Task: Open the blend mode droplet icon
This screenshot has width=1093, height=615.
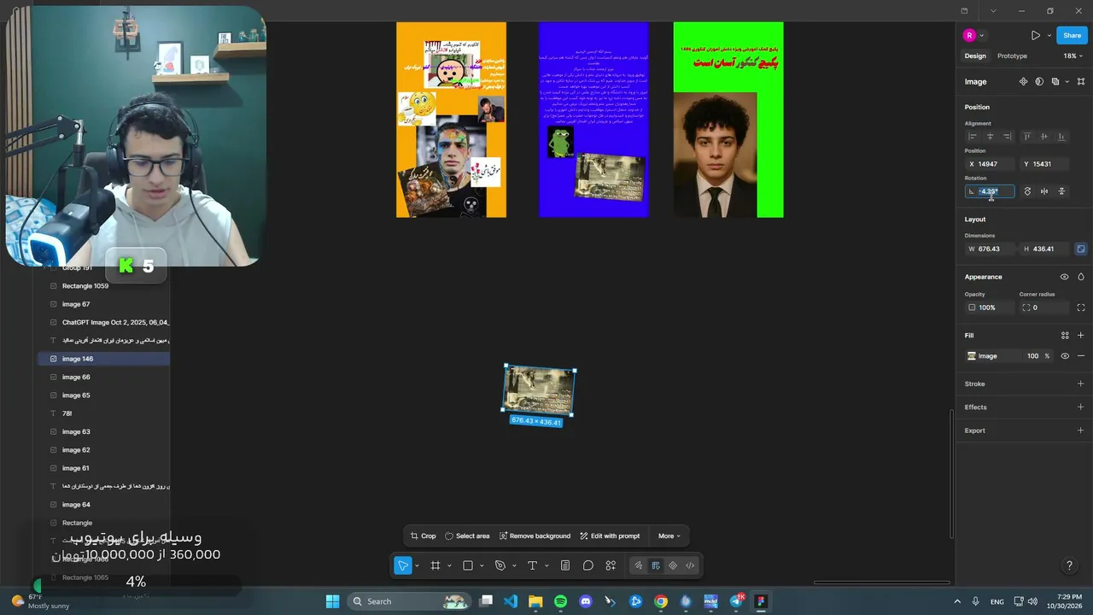Action: [1081, 277]
